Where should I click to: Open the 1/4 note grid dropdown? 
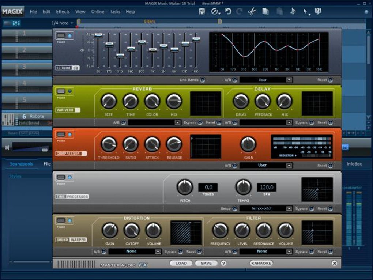coord(62,23)
